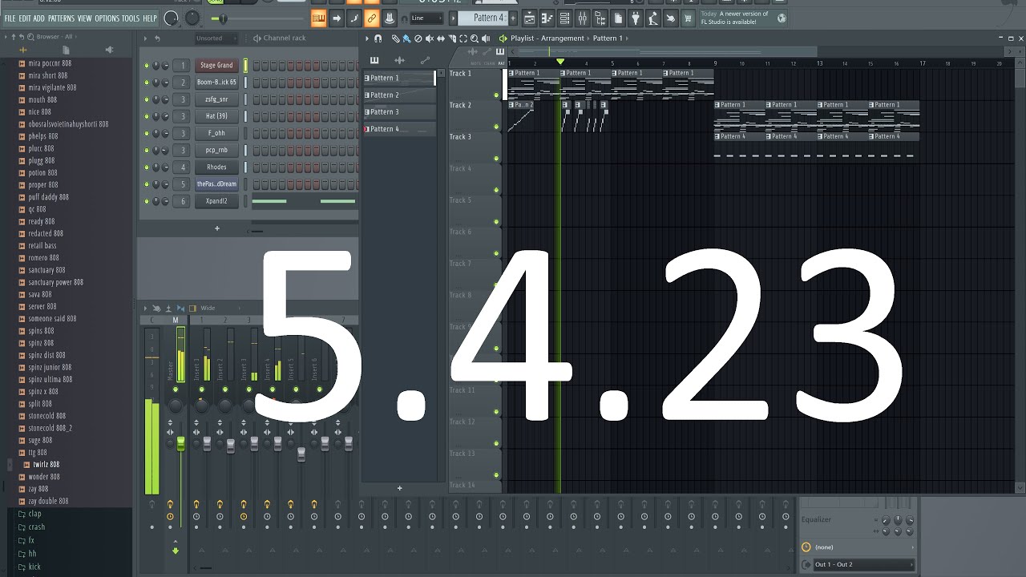Select the Delete tool in Playlist toolbar
1026x577 pixels.
click(418, 38)
